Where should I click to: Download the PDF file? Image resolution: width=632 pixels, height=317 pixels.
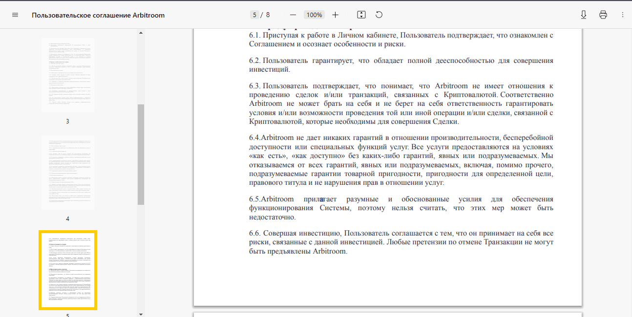coord(584,15)
